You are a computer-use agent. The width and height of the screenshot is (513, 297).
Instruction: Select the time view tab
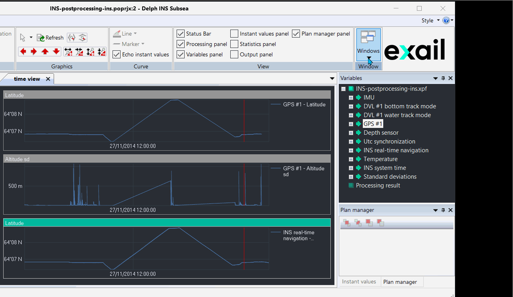point(27,79)
